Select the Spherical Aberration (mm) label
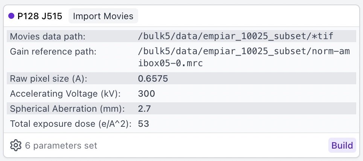363x161 pixels. [67, 109]
